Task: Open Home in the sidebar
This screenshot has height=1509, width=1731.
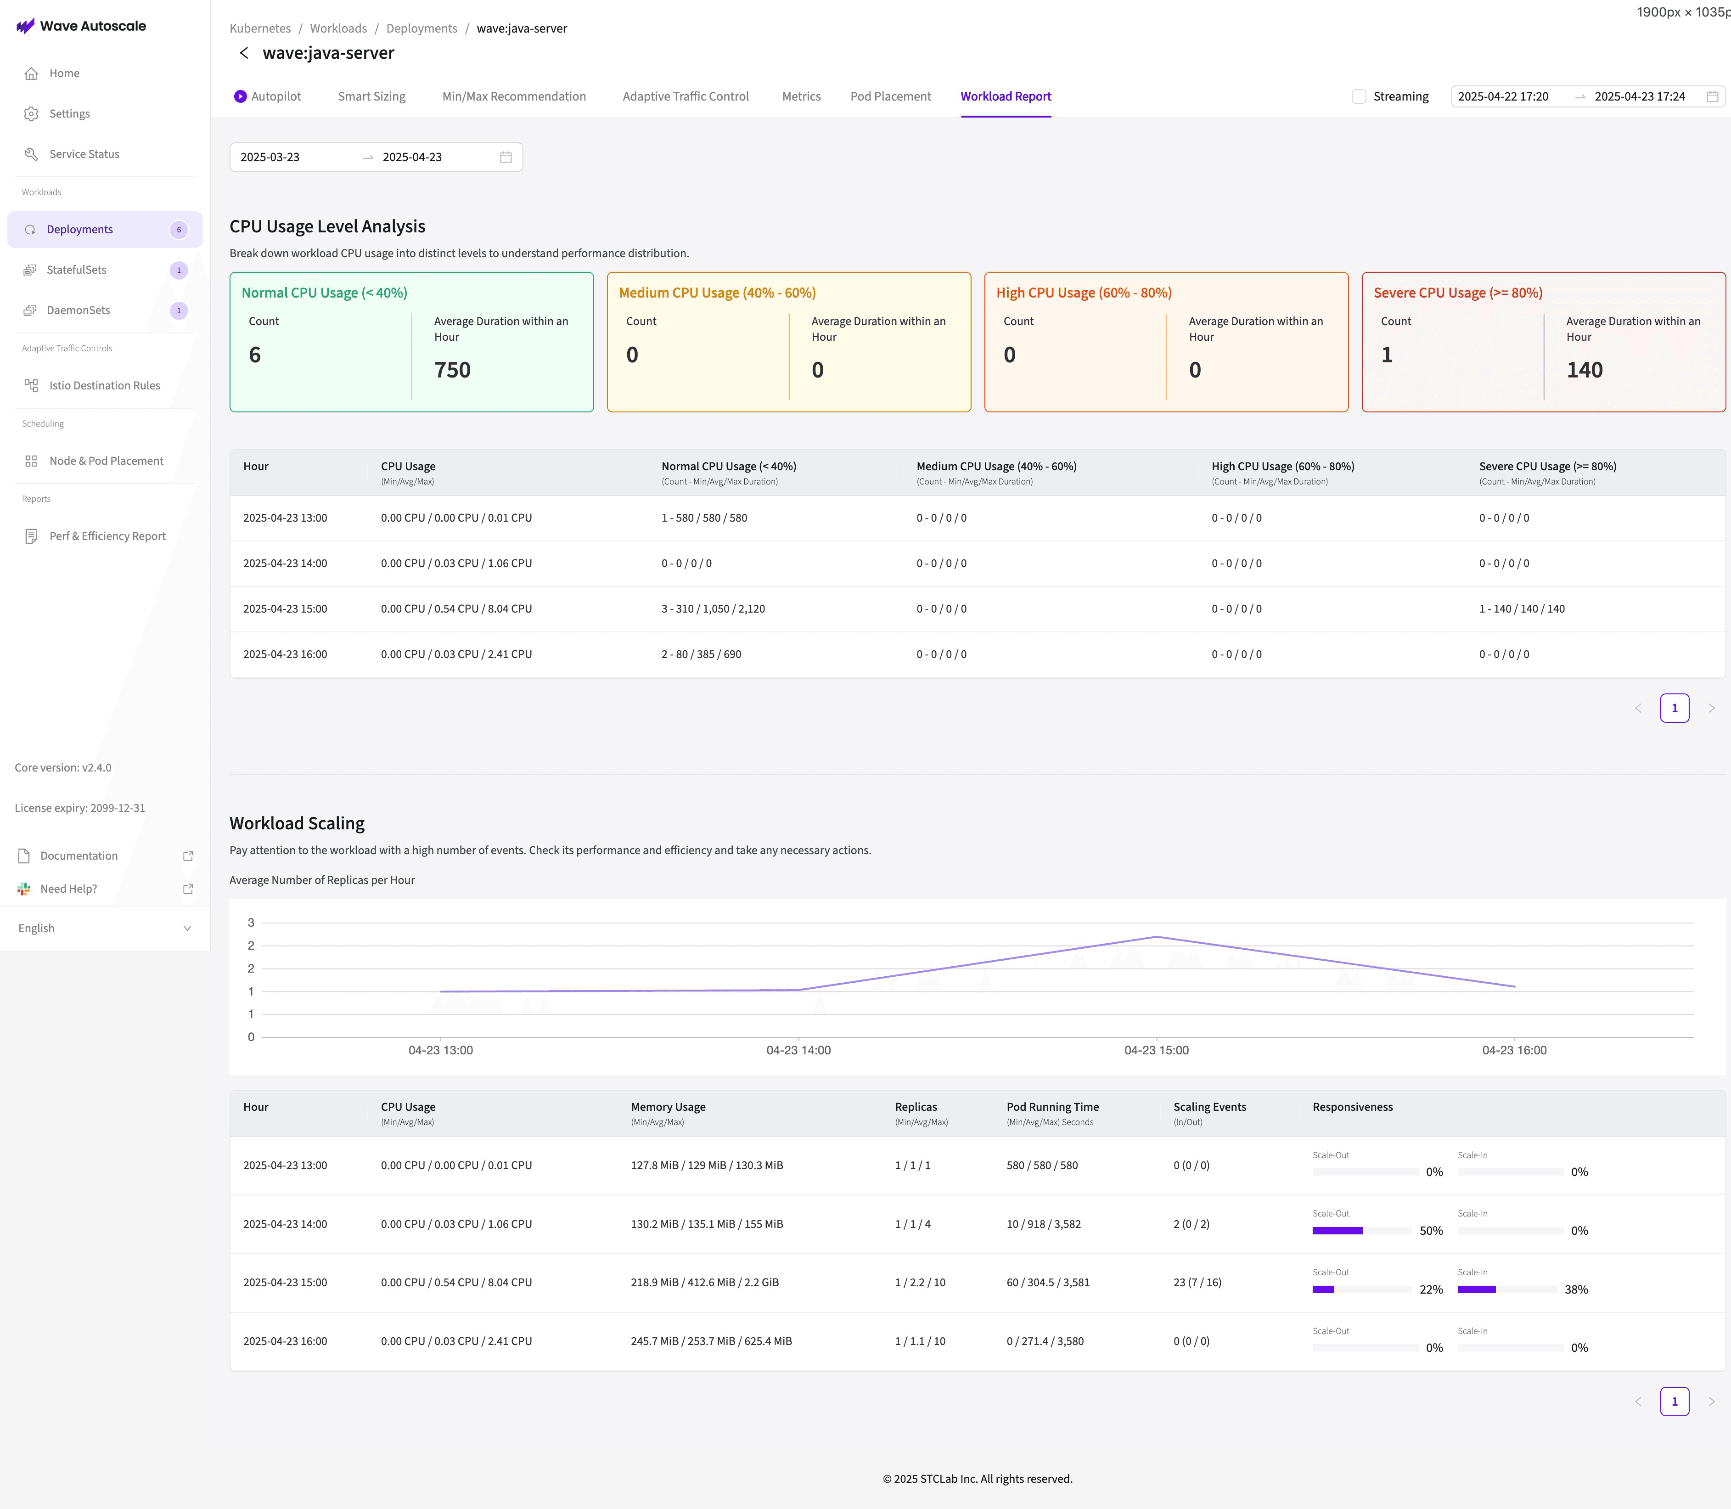Action: coord(105,73)
